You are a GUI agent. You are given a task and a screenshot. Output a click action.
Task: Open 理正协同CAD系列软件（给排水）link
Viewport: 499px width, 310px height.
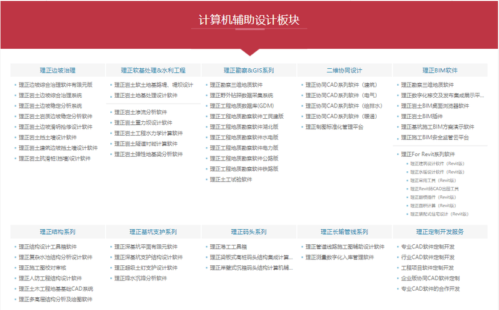[344, 106]
